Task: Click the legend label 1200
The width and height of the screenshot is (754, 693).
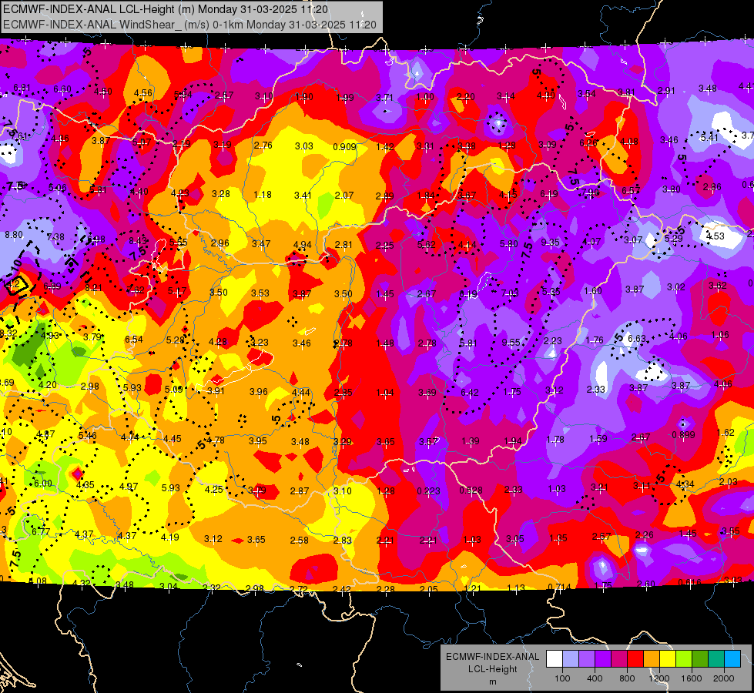Action: (x=658, y=678)
